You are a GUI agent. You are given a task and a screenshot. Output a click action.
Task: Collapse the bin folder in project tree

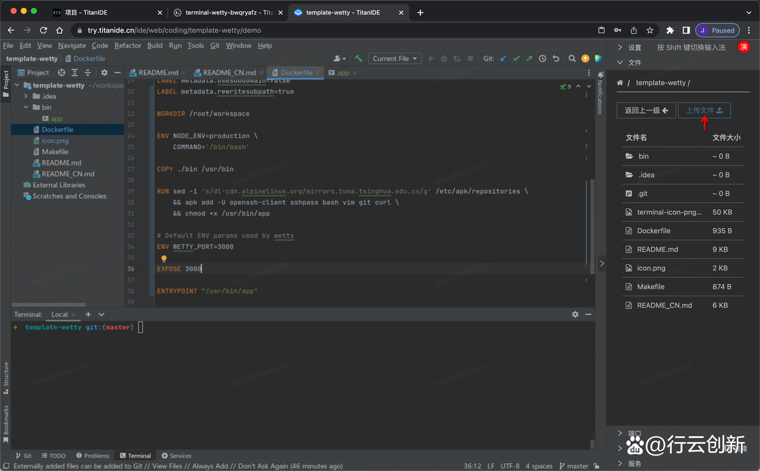26,108
